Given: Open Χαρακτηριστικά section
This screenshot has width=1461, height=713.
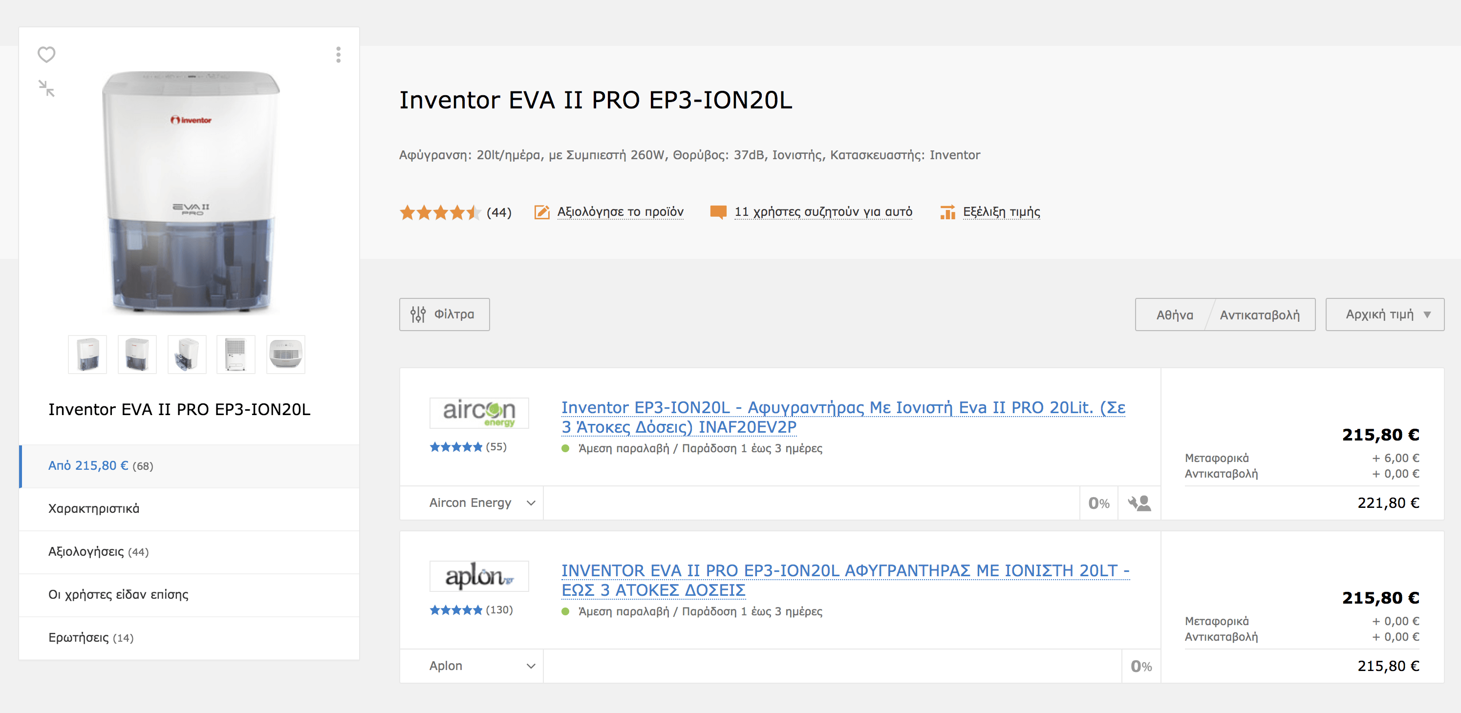Looking at the screenshot, I should click(x=190, y=509).
